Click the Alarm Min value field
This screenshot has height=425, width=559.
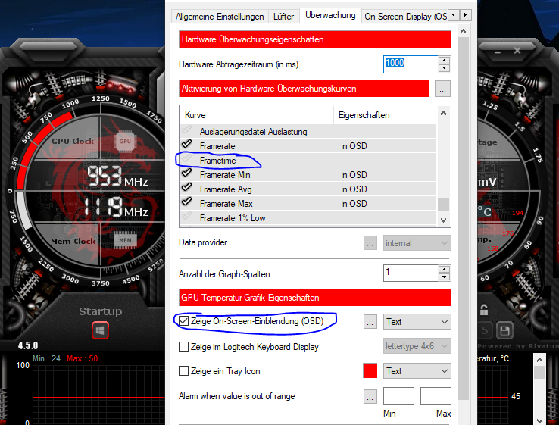pyautogui.click(x=398, y=395)
